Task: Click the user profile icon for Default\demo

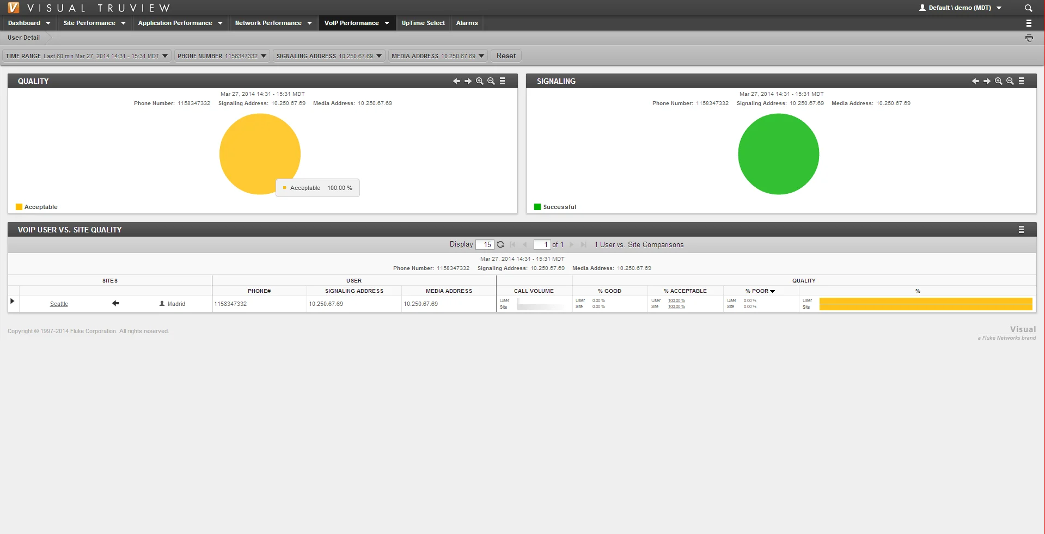Action: click(x=922, y=8)
